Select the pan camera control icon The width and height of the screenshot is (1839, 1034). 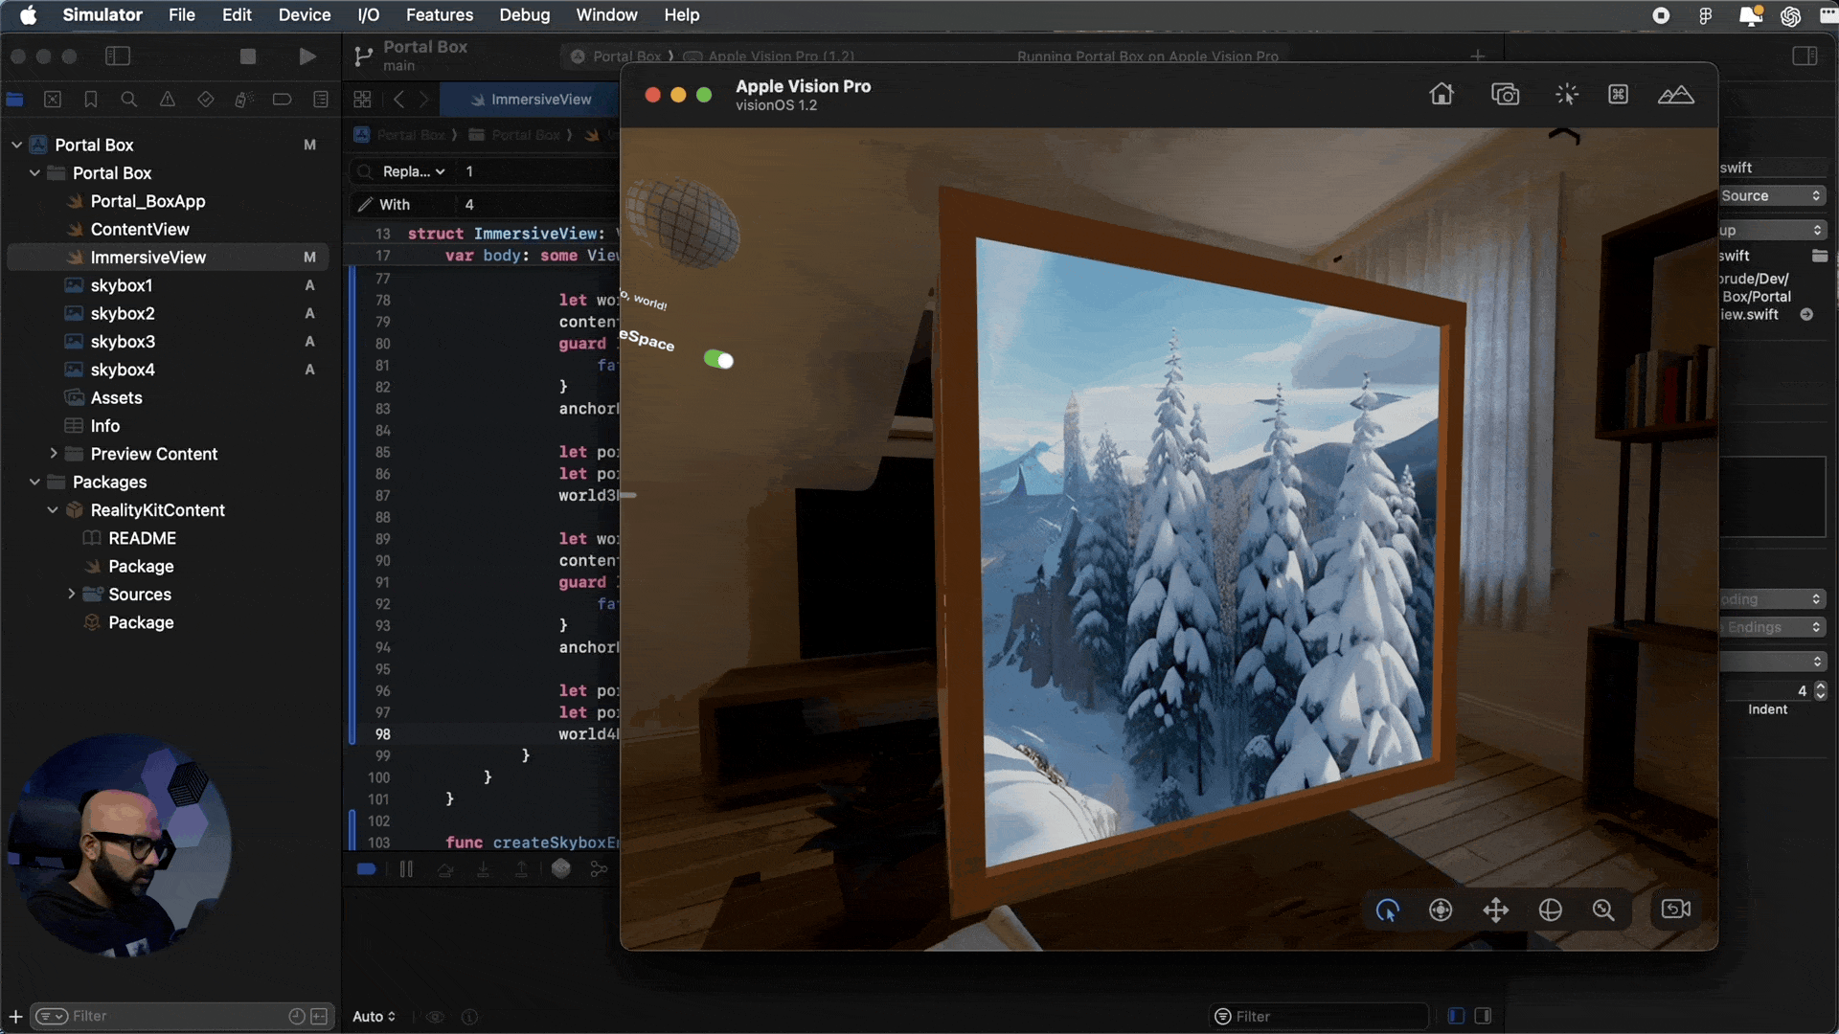tap(1495, 910)
